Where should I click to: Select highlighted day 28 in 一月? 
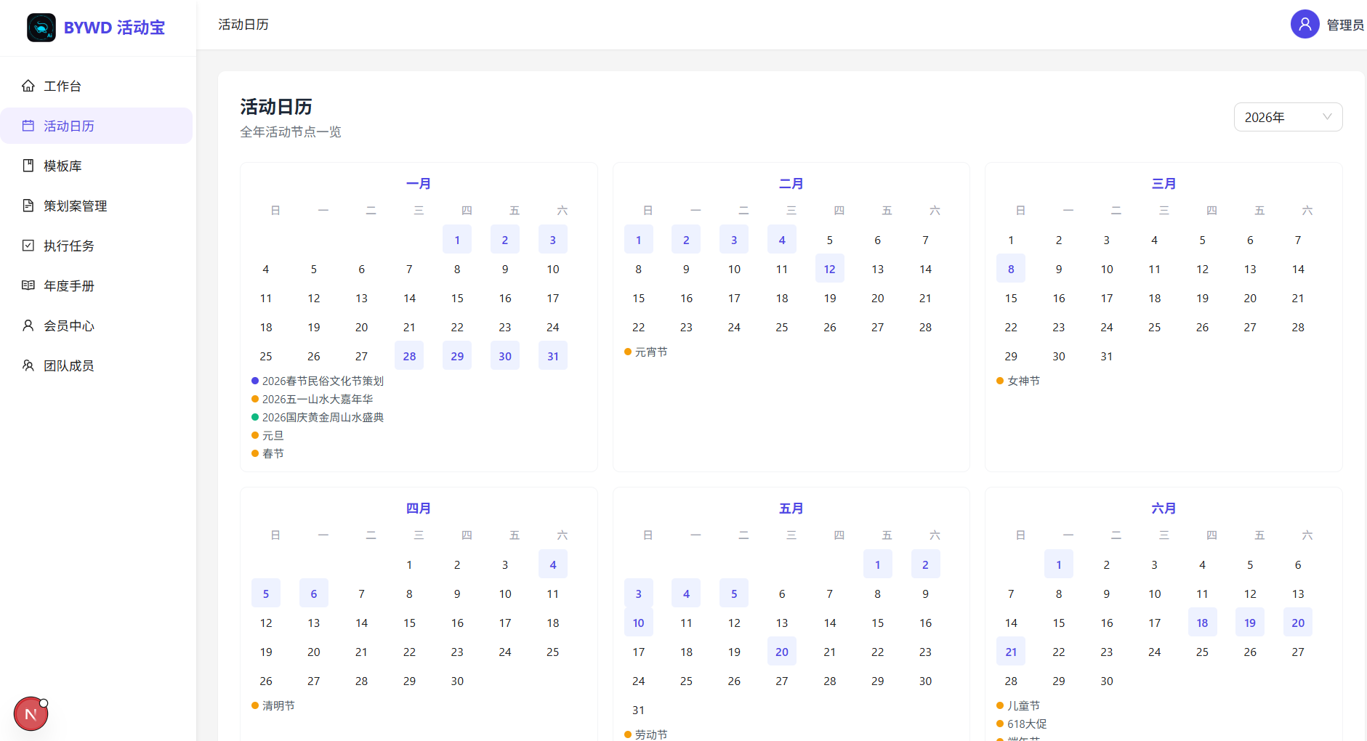409,356
